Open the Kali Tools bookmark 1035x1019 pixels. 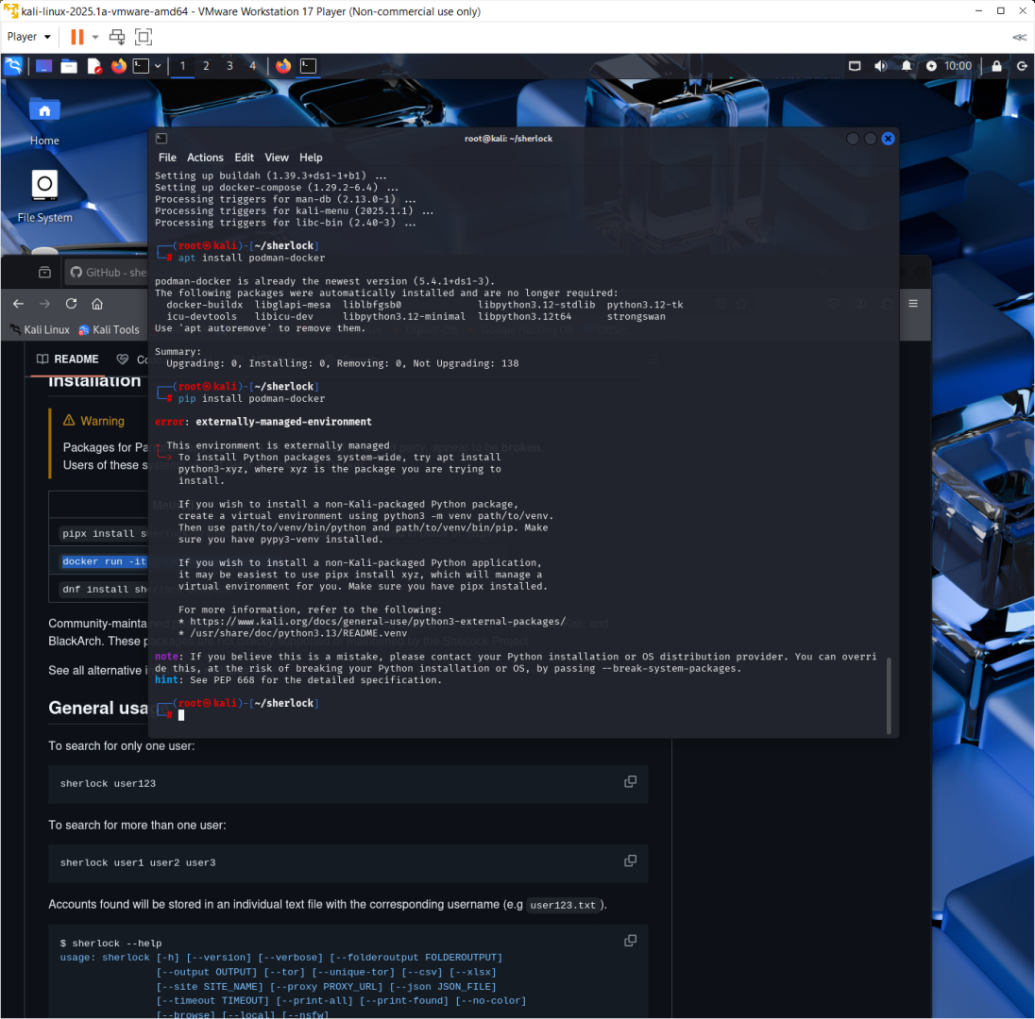click(x=109, y=330)
